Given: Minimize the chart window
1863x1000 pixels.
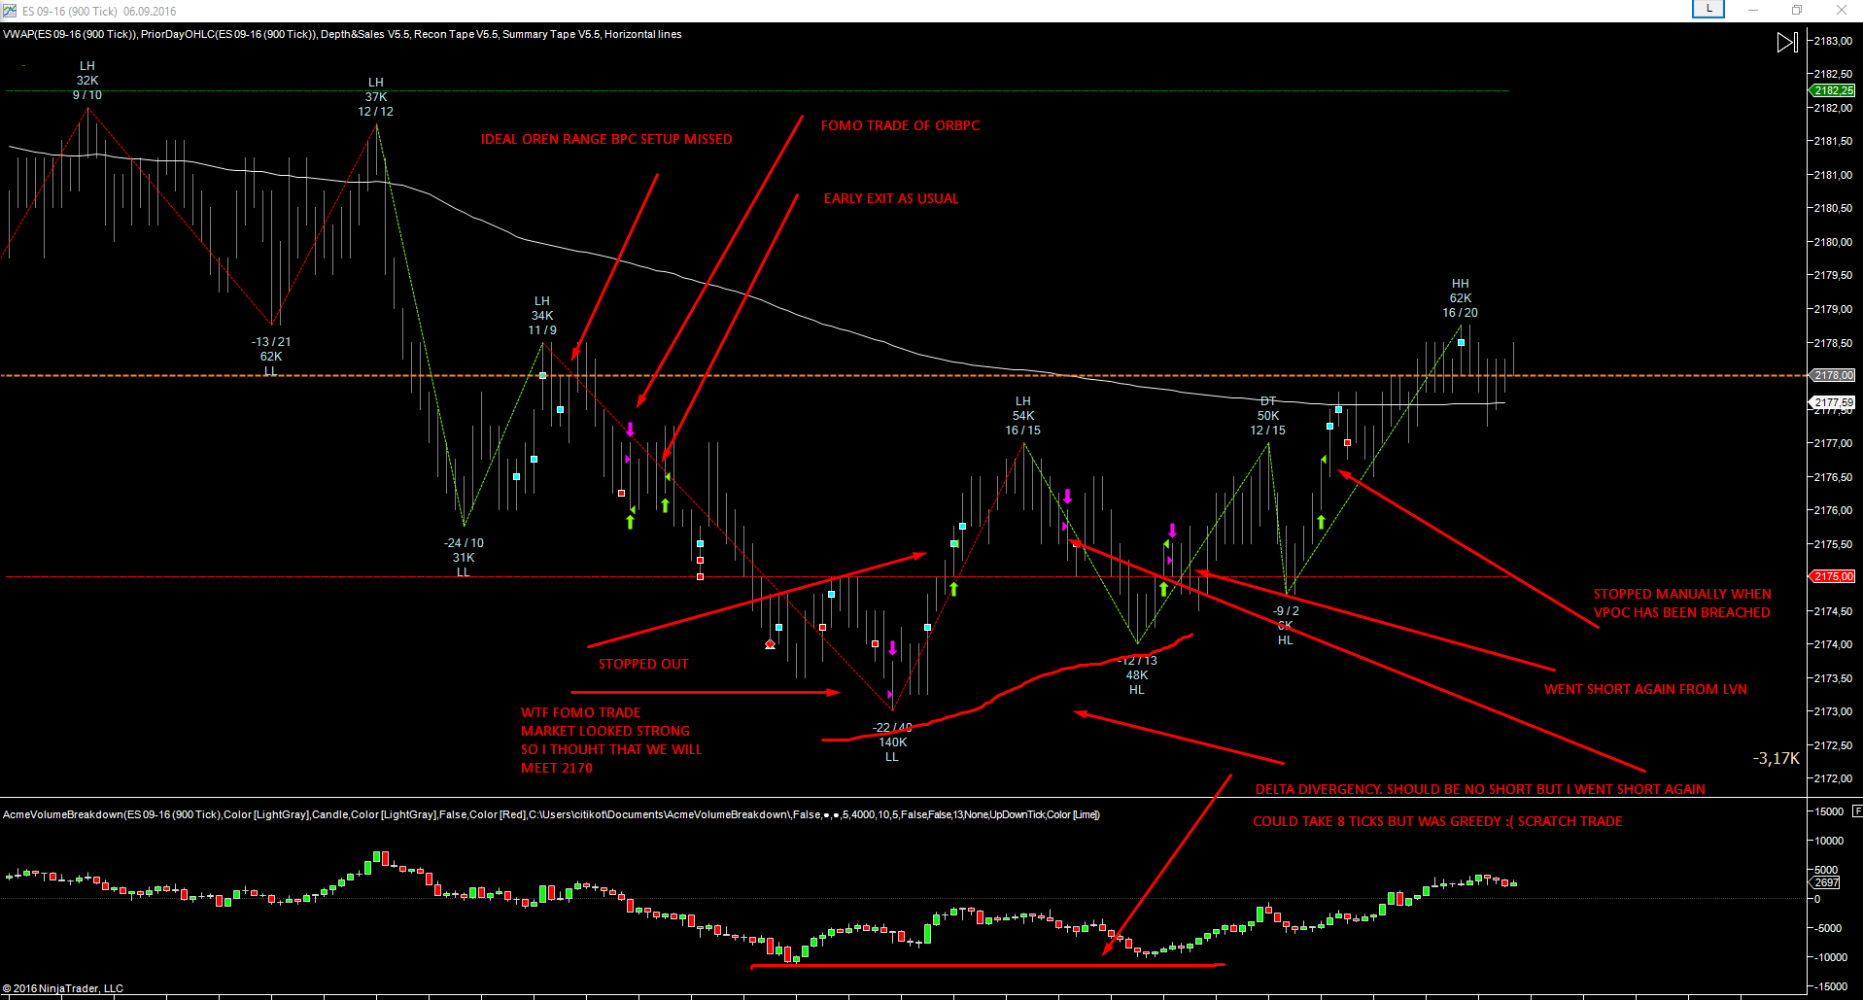Looking at the screenshot, I should 1753,11.
